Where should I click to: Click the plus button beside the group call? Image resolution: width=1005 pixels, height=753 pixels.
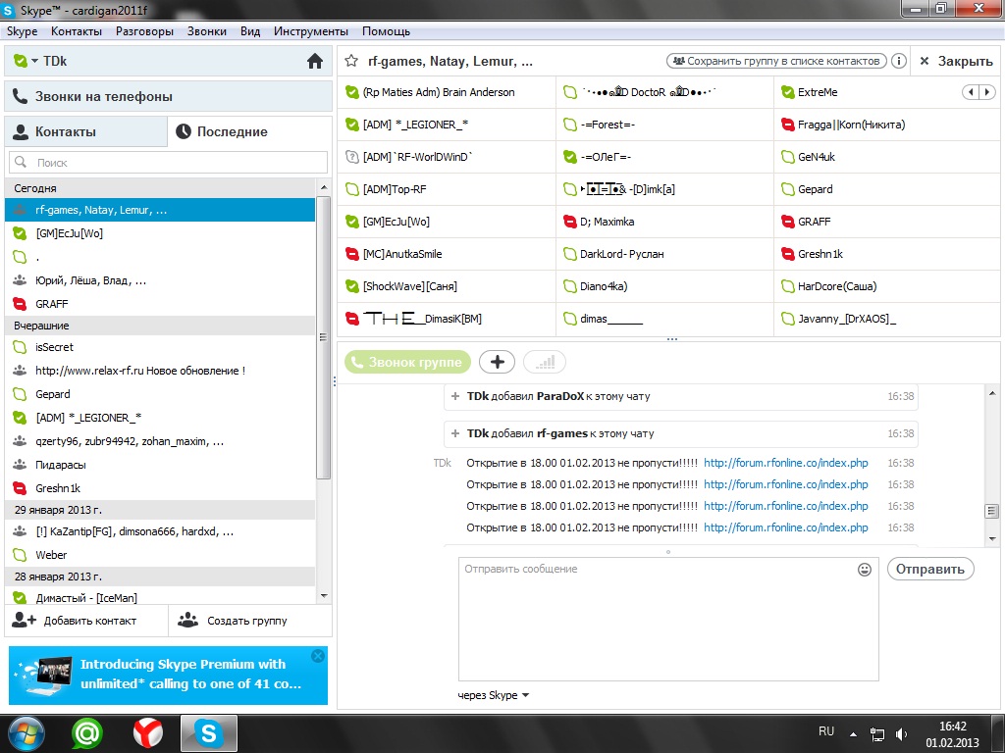tap(497, 362)
